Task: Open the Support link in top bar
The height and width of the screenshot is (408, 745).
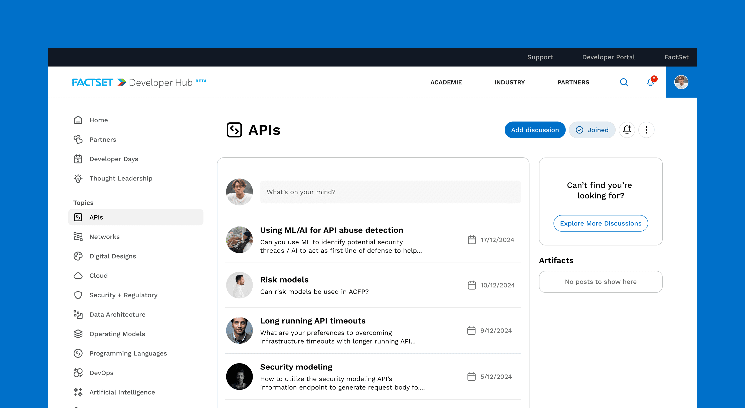Action: click(x=540, y=57)
